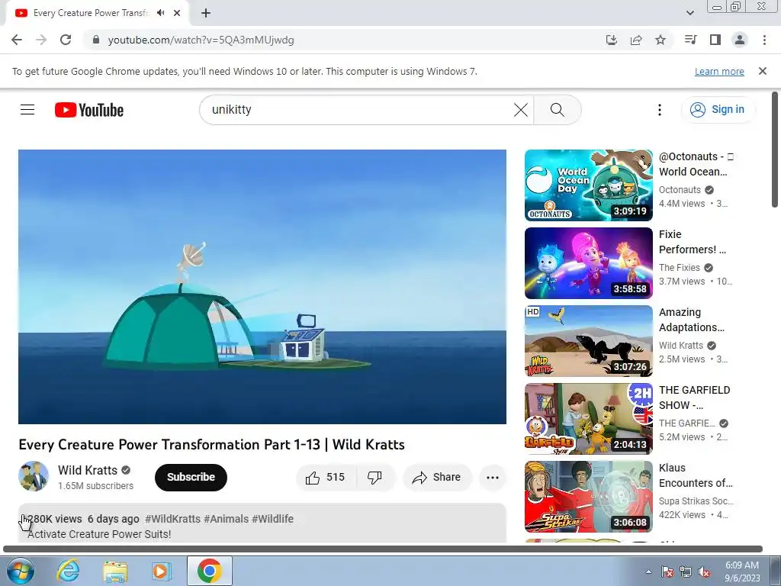The height and width of the screenshot is (586, 781).
Task: Focus the YouTube search box
Action: tap(358, 110)
